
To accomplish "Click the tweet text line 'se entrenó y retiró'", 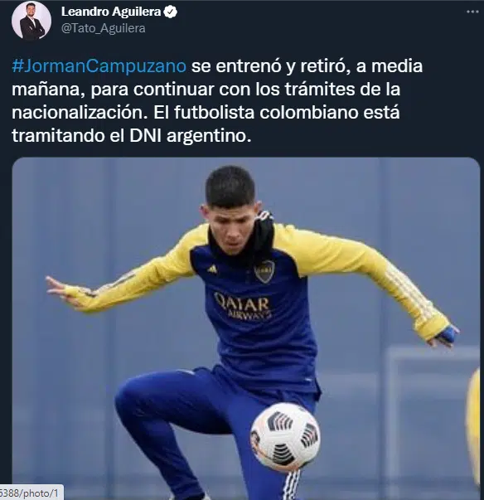I will 269,66.
